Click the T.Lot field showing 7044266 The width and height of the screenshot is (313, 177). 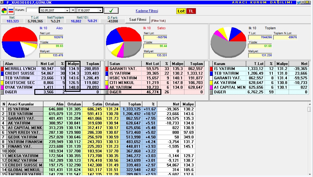tap(260, 37)
